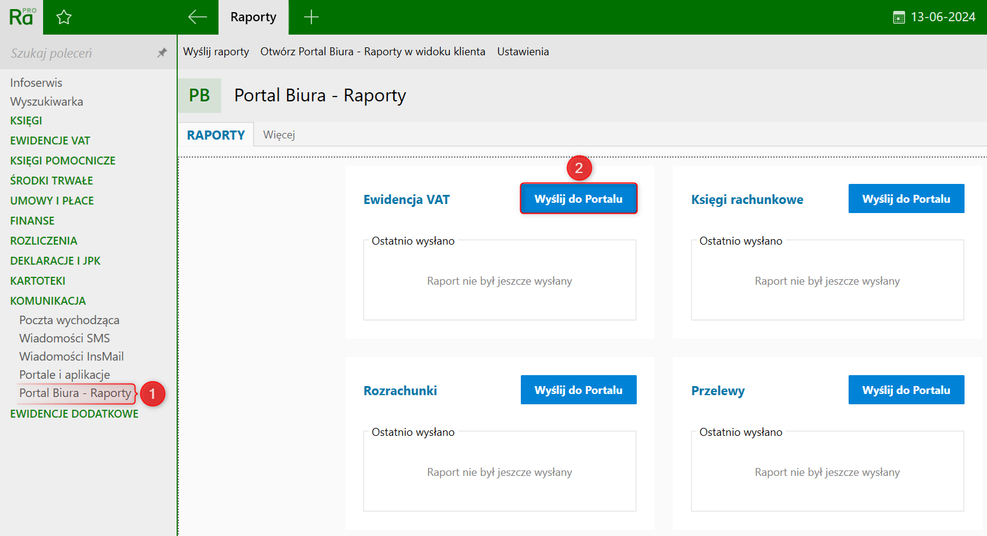Expand the KSIĘGI menu section
This screenshot has height=536, width=987.
[x=26, y=121]
